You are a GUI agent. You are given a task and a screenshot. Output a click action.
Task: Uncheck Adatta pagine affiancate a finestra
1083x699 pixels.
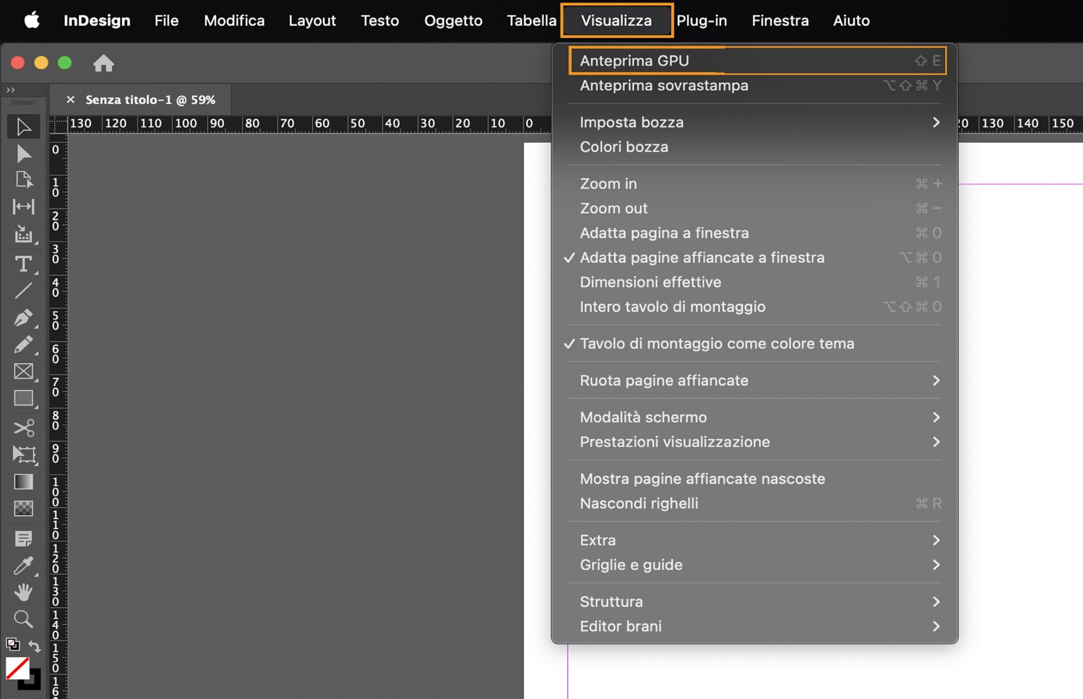tap(702, 257)
